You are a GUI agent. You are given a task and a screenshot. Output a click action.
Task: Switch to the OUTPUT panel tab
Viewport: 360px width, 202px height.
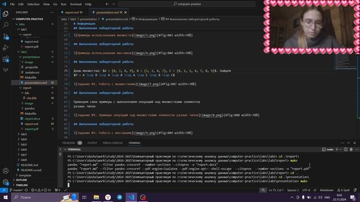92,143
